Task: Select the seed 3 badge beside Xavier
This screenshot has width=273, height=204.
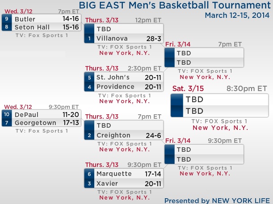Action: click(89, 183)
